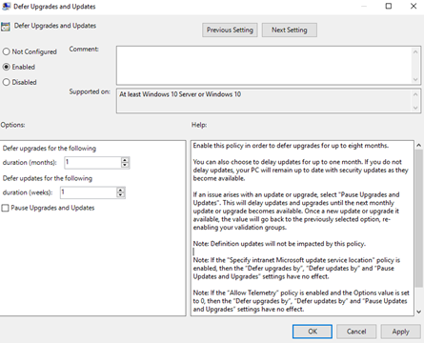Click into the Comment text box

pos(264,65)
